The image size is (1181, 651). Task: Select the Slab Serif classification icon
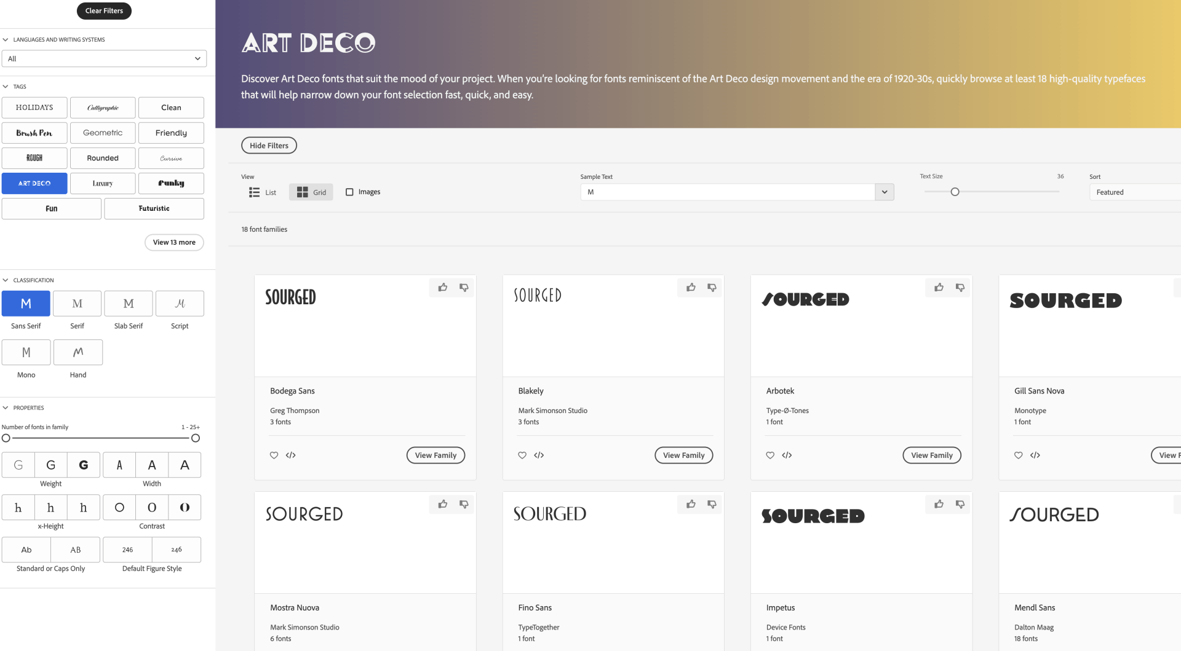(x=129, y=304)
